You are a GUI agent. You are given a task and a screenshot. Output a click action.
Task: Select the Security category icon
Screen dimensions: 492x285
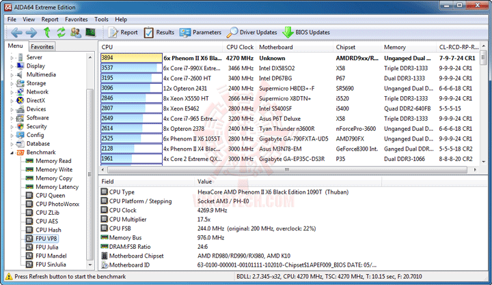[x=20, y=126]
